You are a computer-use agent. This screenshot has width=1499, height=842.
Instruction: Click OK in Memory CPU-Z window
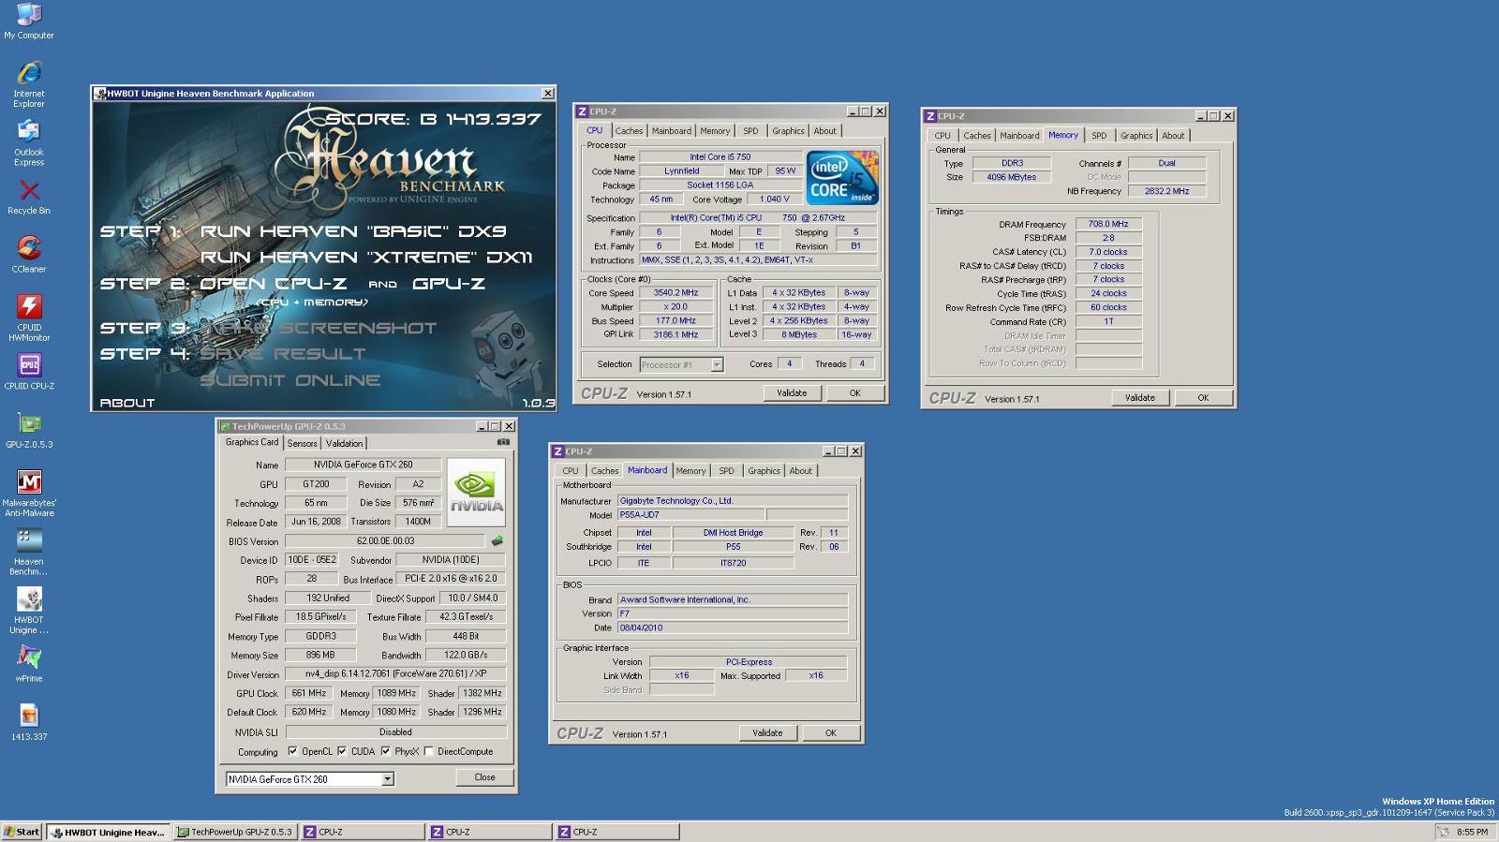coord(1203,398)
